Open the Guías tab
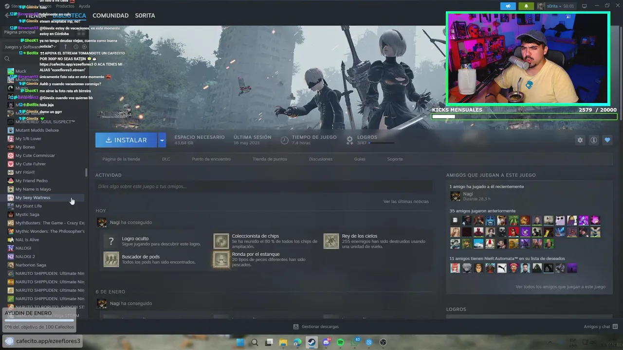Viewport: 623px width, 350px height. click(x=360, y=159)
